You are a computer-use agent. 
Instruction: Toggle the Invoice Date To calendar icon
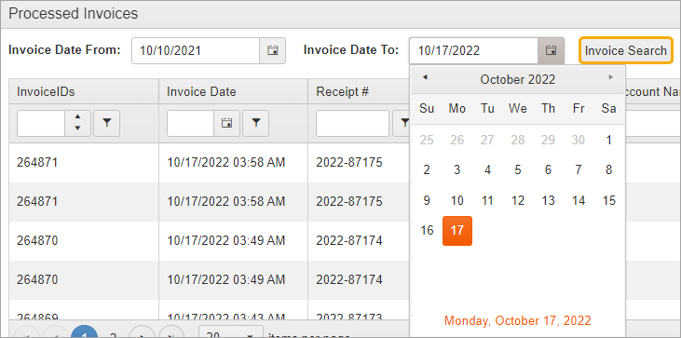[551, 51]
